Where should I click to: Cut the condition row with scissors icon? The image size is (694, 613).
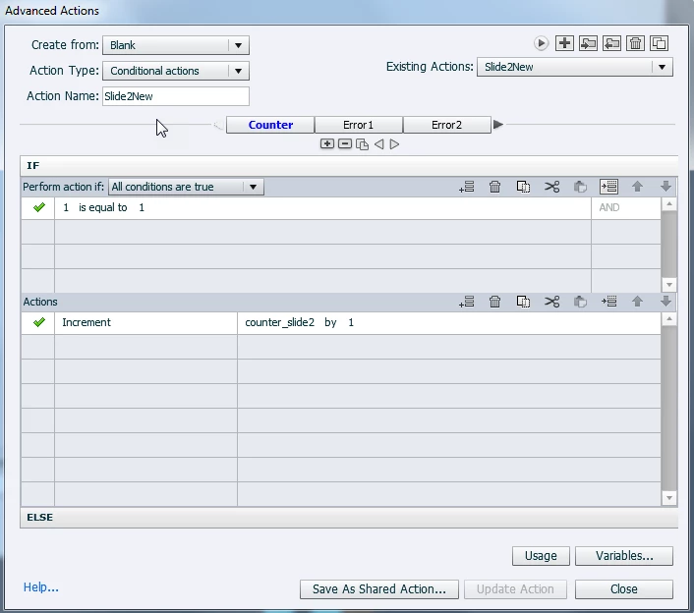point(551,187)
